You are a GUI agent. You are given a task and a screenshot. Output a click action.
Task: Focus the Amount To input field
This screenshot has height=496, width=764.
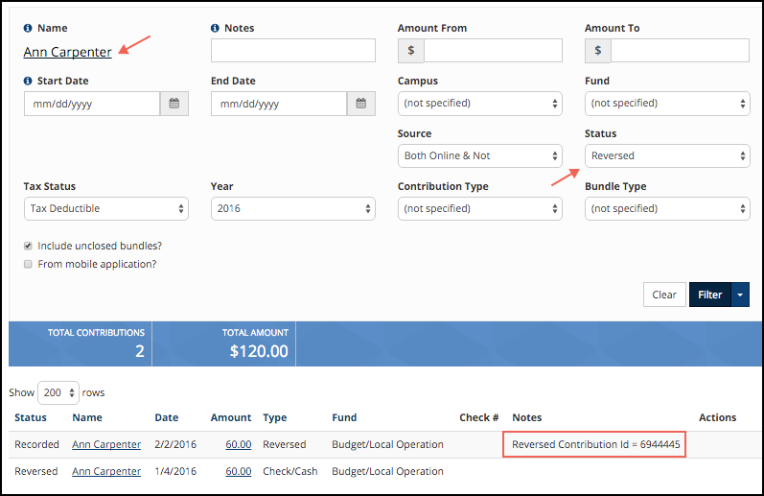coord(681,50)
